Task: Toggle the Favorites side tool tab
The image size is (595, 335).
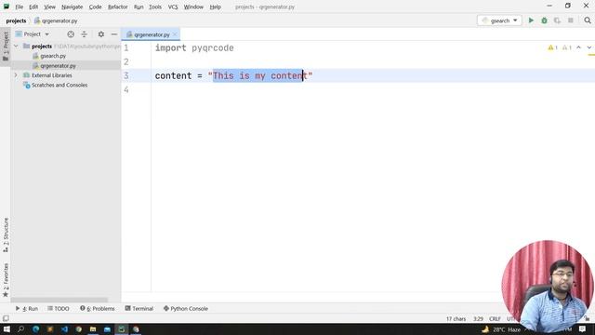Action: click(x=6, y=280)
